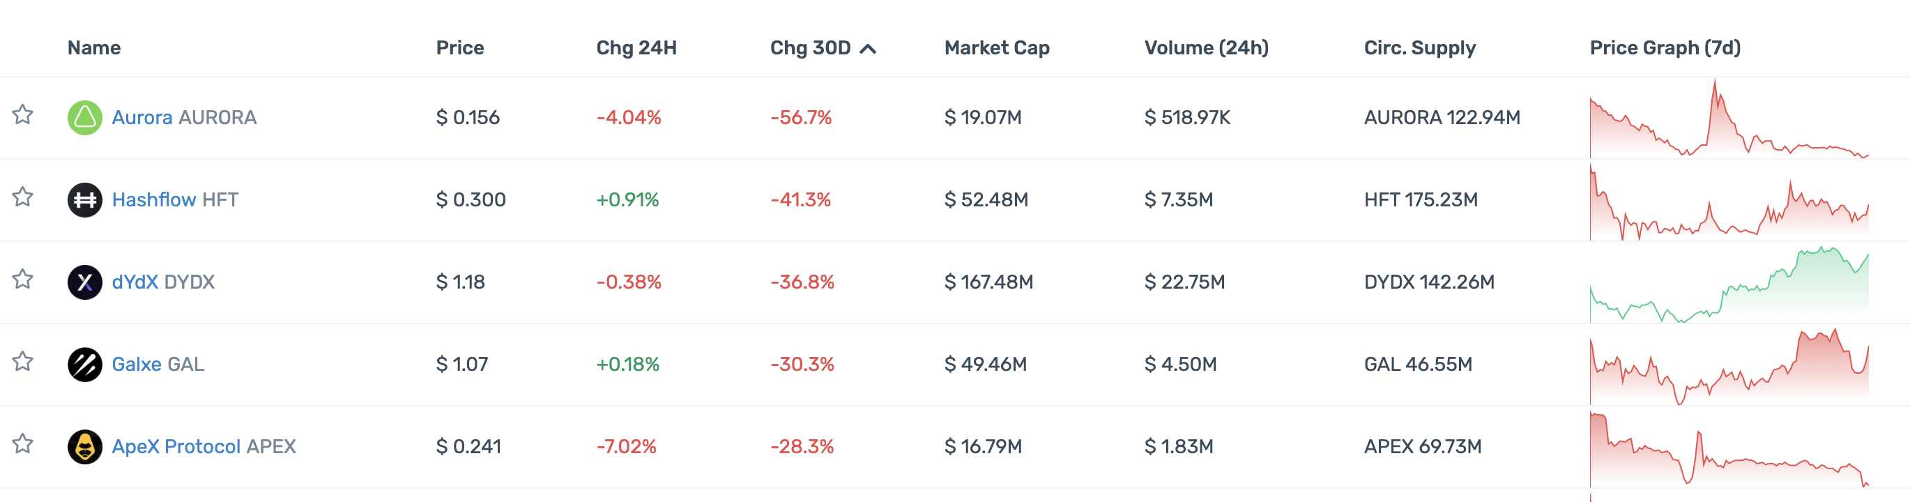View the dYdX green 7d price graph
This screenshot has height=502, width=1910.
1728,285
